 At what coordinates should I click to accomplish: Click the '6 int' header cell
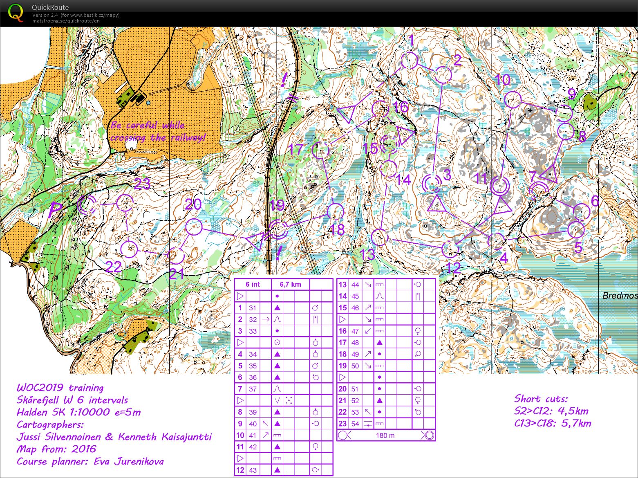point(253,285)
